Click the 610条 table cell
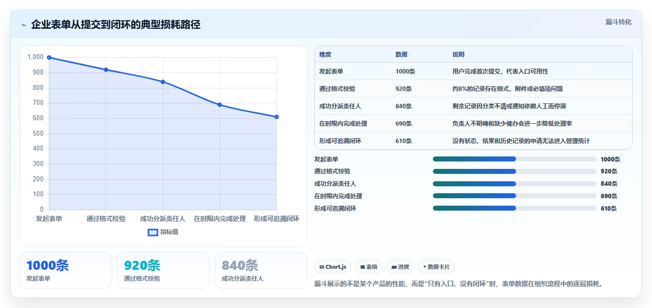 coord(403,141)
